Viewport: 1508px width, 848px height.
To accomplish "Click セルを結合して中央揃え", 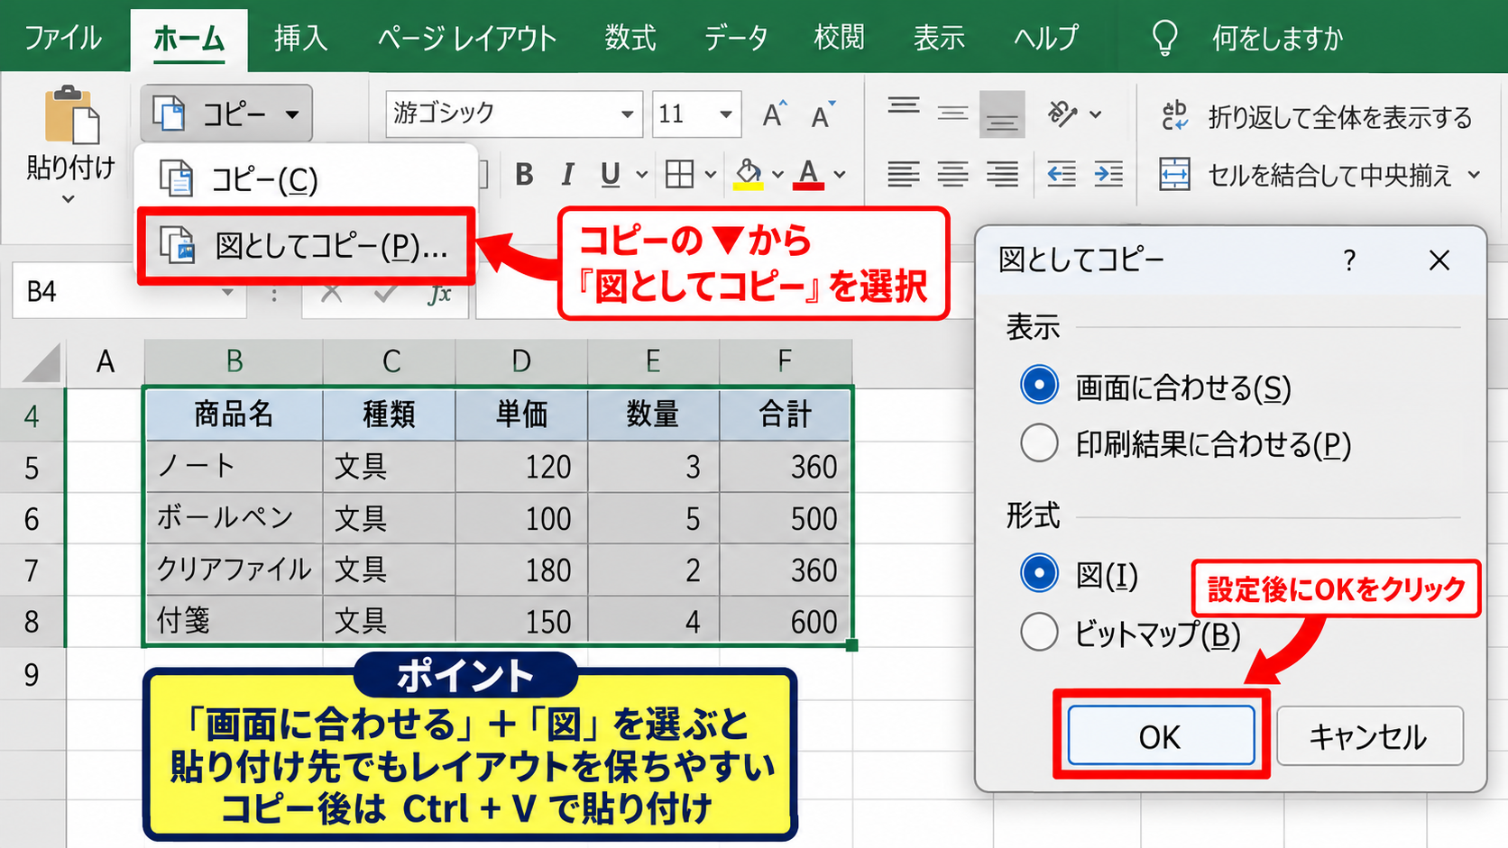I will pos(1305,175).
